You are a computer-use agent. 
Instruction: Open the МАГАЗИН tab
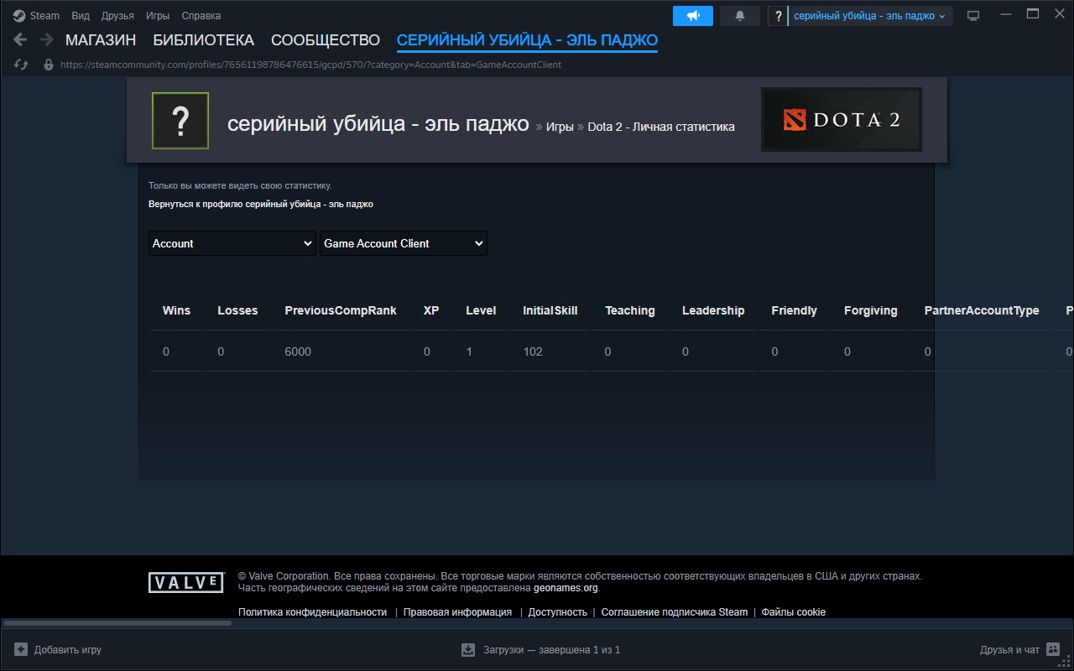[x=101, y=40]
